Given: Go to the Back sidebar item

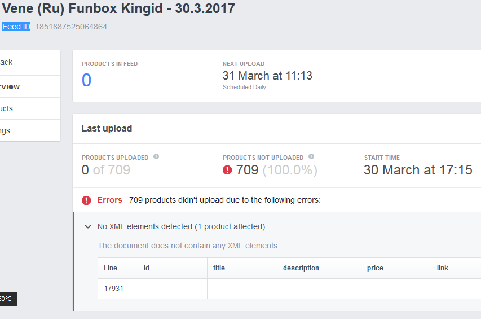Looking at the screenshot, I should 7,63.
